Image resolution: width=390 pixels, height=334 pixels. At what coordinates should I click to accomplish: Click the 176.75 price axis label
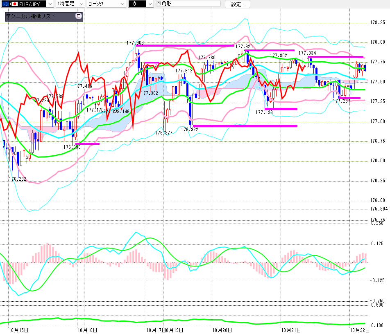[x=378, y=141]
